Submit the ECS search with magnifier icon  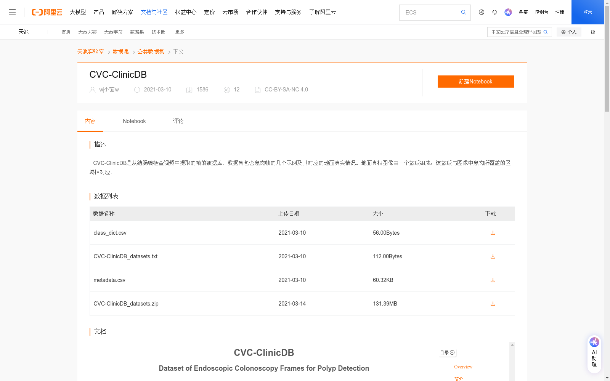pyautogui.click(x=463, y=12)
